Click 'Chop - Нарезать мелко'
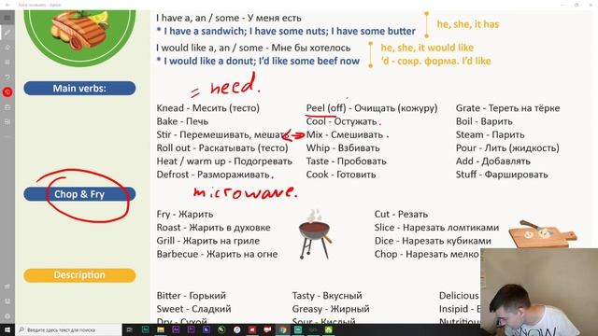 [x=426, y=254]
